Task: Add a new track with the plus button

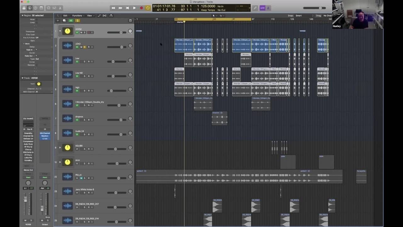Action: click(58, 21)
